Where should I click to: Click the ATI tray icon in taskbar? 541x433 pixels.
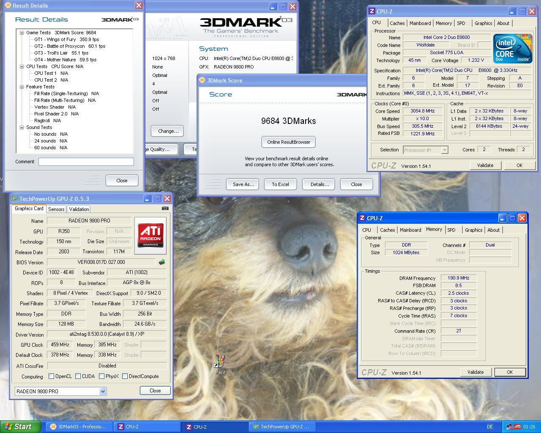517,427
